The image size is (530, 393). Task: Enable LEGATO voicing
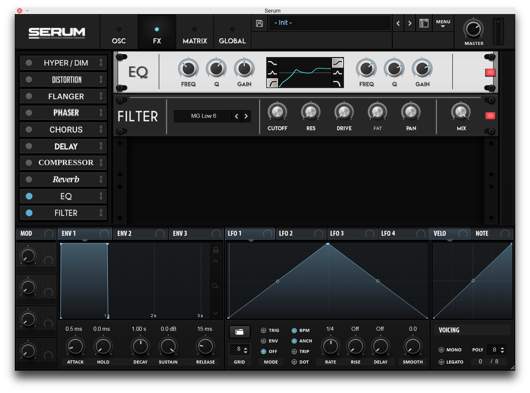(441, 362)
